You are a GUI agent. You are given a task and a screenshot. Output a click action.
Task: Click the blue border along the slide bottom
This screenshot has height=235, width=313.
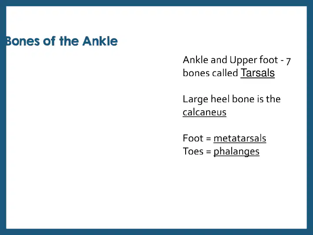[x=156, y=232]
